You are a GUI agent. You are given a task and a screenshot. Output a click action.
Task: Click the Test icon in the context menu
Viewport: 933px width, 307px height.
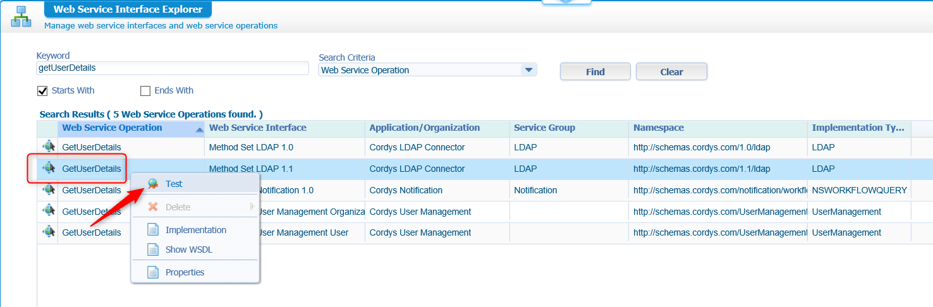point(152,184)
